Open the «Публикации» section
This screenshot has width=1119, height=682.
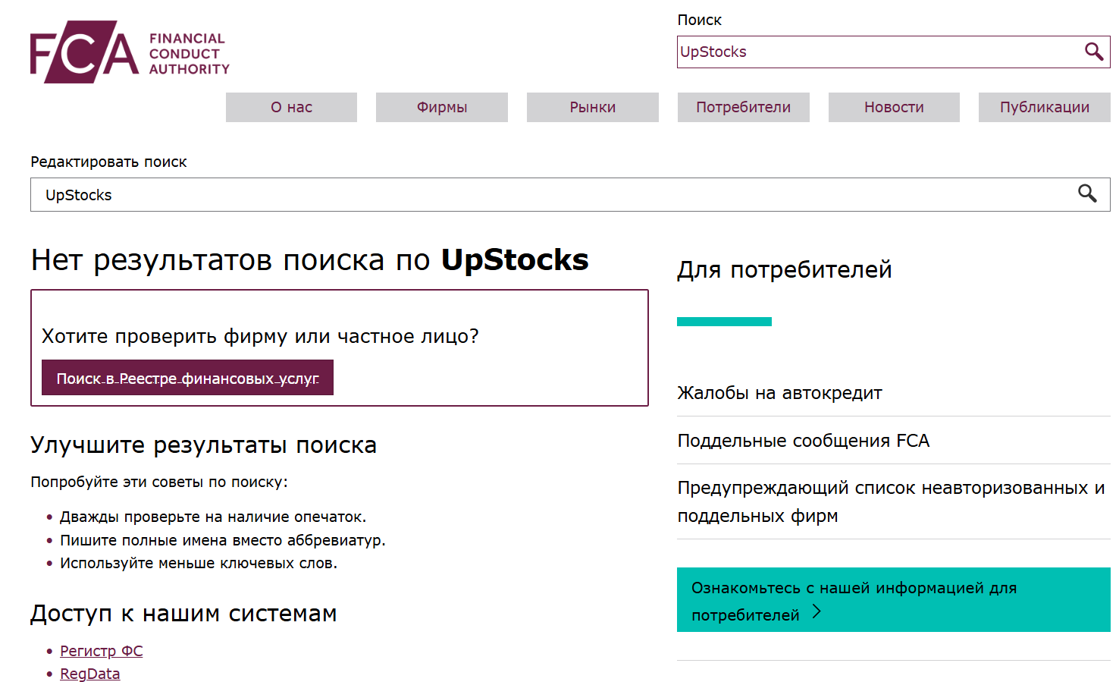(x=1044, y=107)
